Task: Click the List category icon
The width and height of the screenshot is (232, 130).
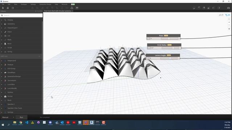Action: tap(5, 36)
